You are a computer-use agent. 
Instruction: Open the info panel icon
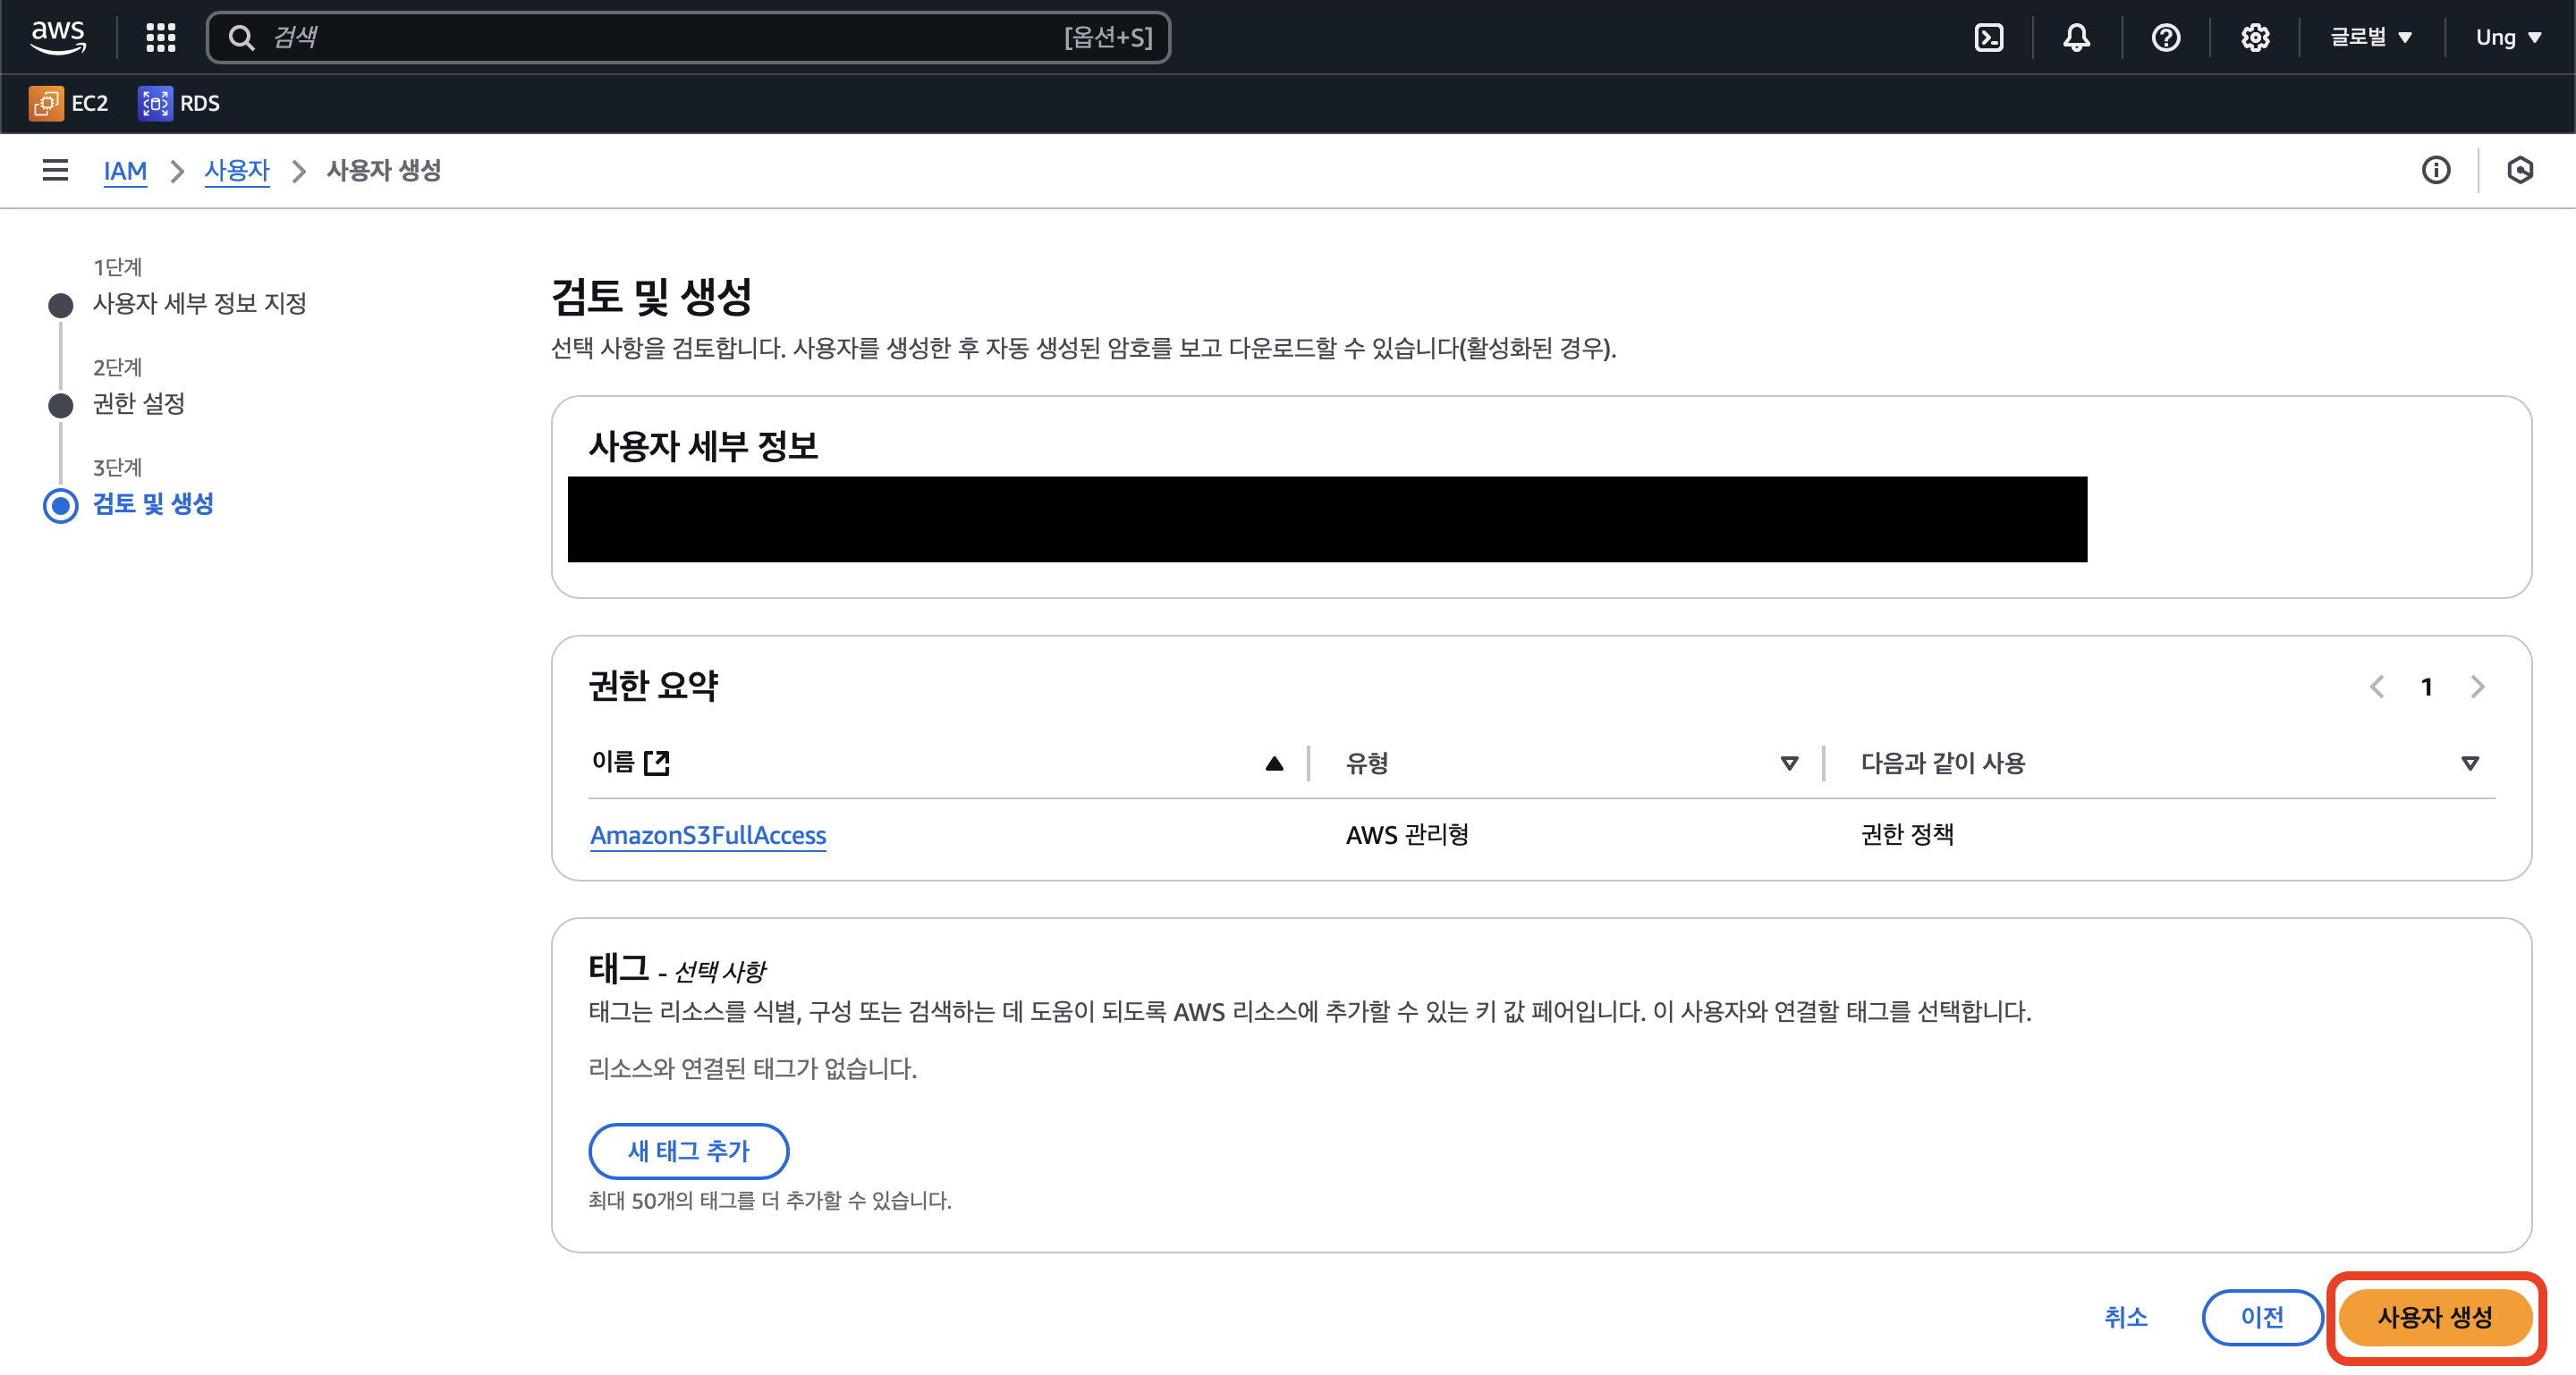click(2435, 170)
